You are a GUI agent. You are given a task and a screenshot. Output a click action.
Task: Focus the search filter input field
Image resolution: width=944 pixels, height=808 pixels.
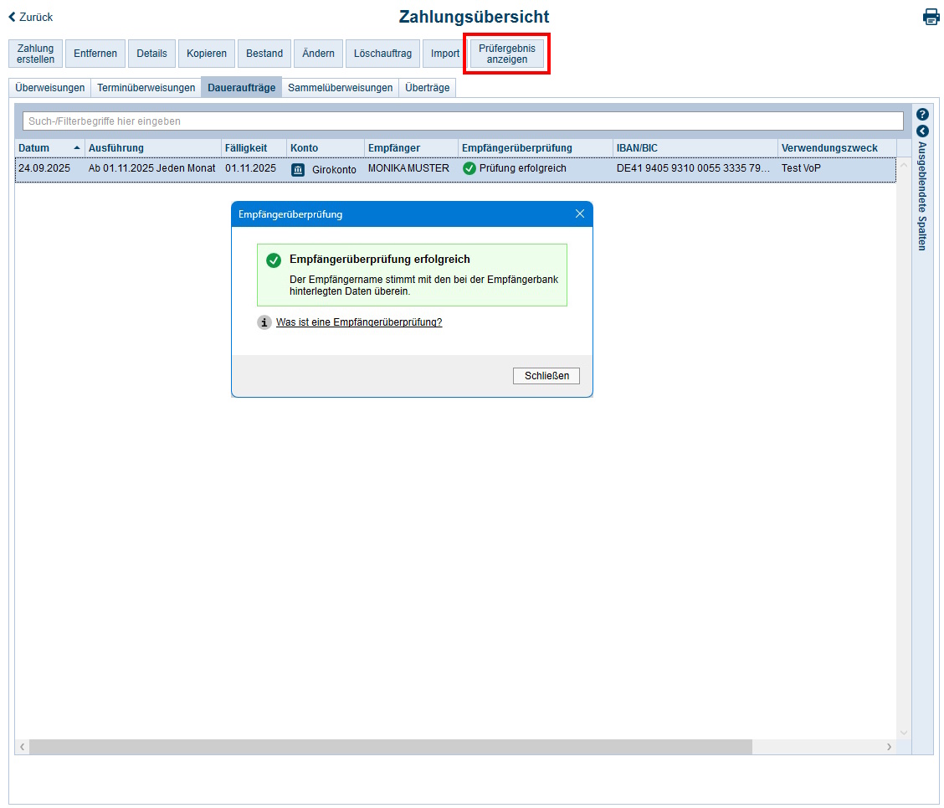462,121
